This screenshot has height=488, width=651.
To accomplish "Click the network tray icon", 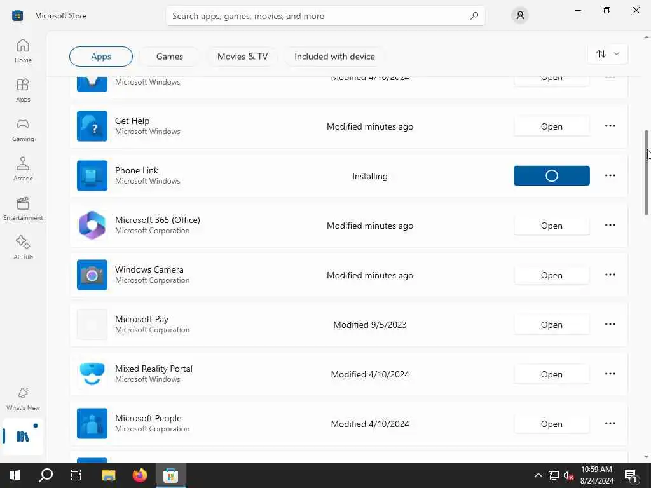I will pyautogui.click(x=554, y=475).
